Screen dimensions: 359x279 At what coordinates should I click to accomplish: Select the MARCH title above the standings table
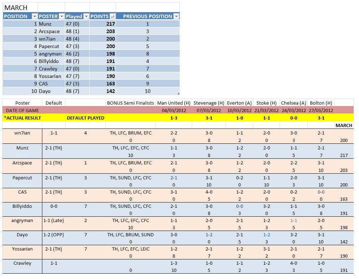tap(16, 8)
